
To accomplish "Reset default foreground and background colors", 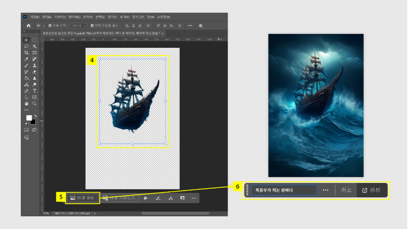I will tap(27, 124).
